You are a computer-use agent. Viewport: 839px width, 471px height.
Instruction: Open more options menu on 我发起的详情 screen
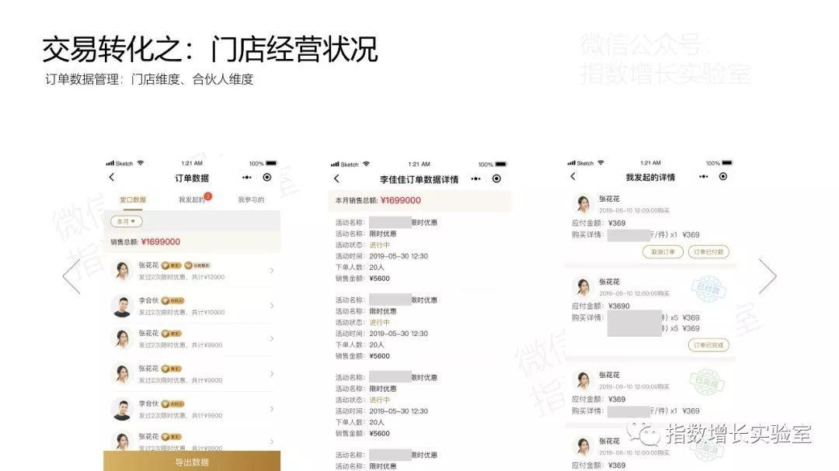click(x=704, y=177)
